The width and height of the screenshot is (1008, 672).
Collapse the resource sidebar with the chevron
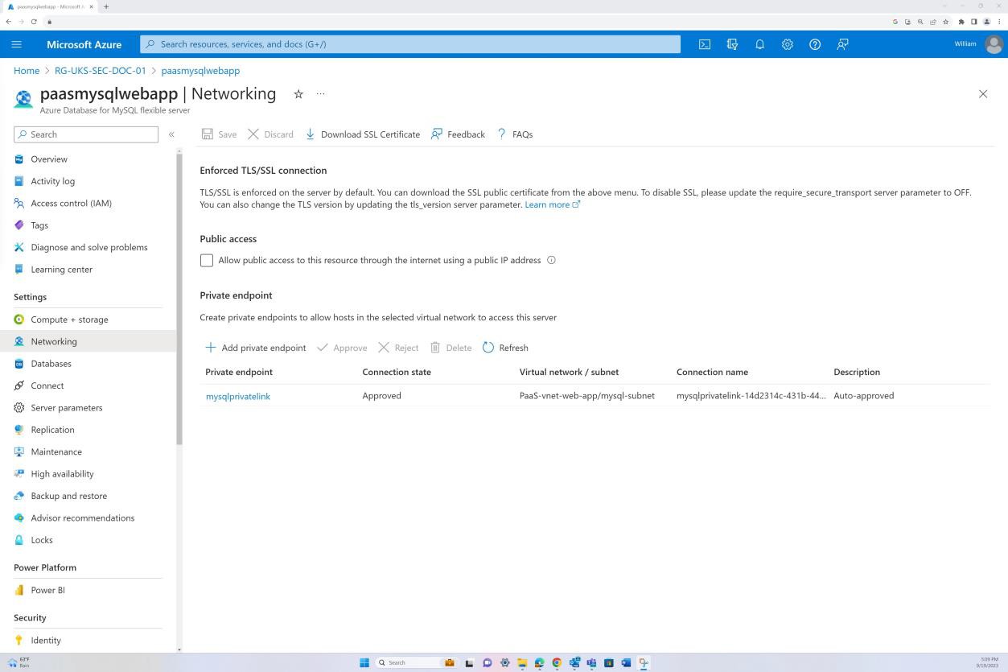[x=171, y=134]
